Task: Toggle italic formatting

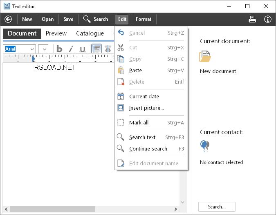Action: pos(71,49)
